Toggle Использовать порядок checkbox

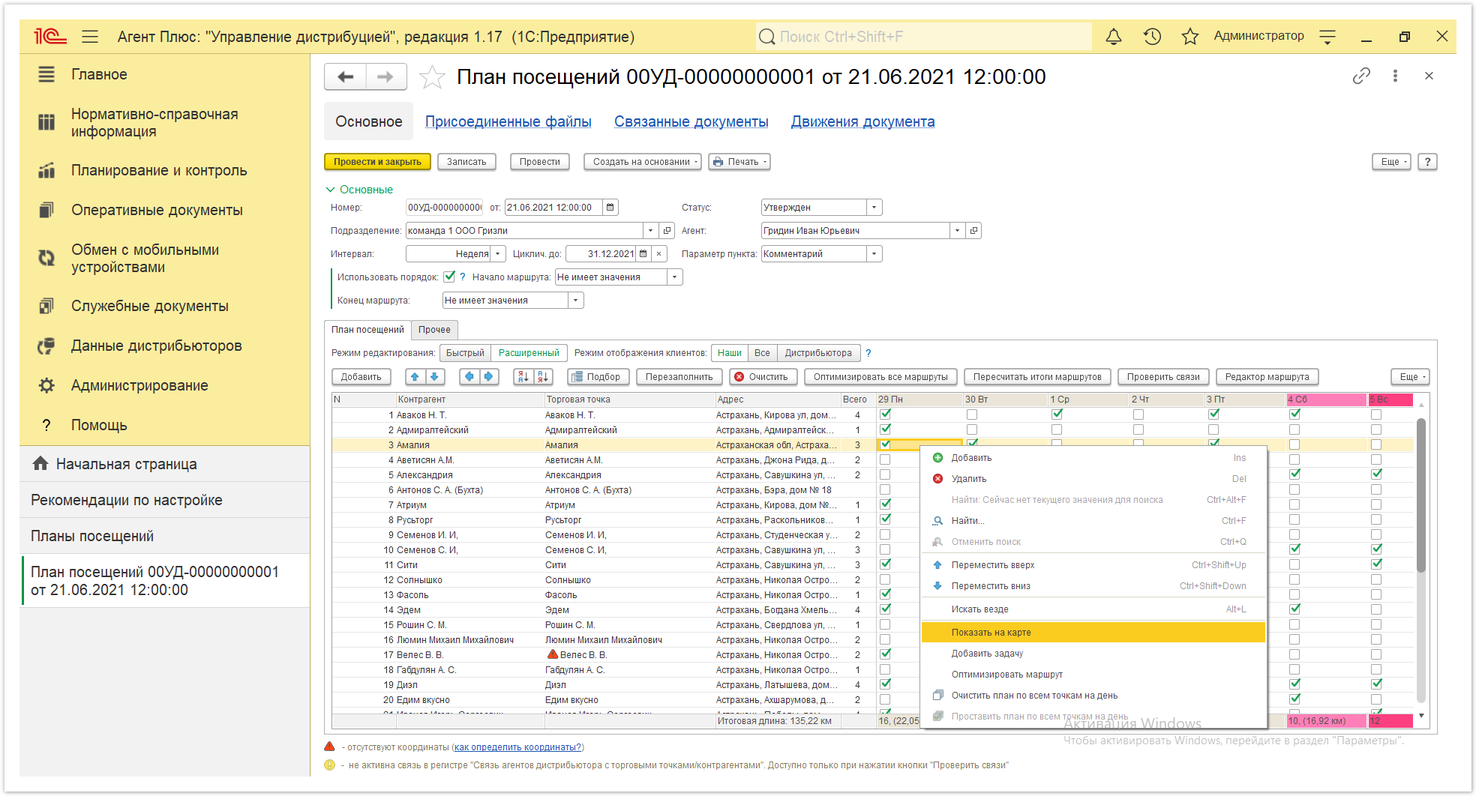(449, 277)
